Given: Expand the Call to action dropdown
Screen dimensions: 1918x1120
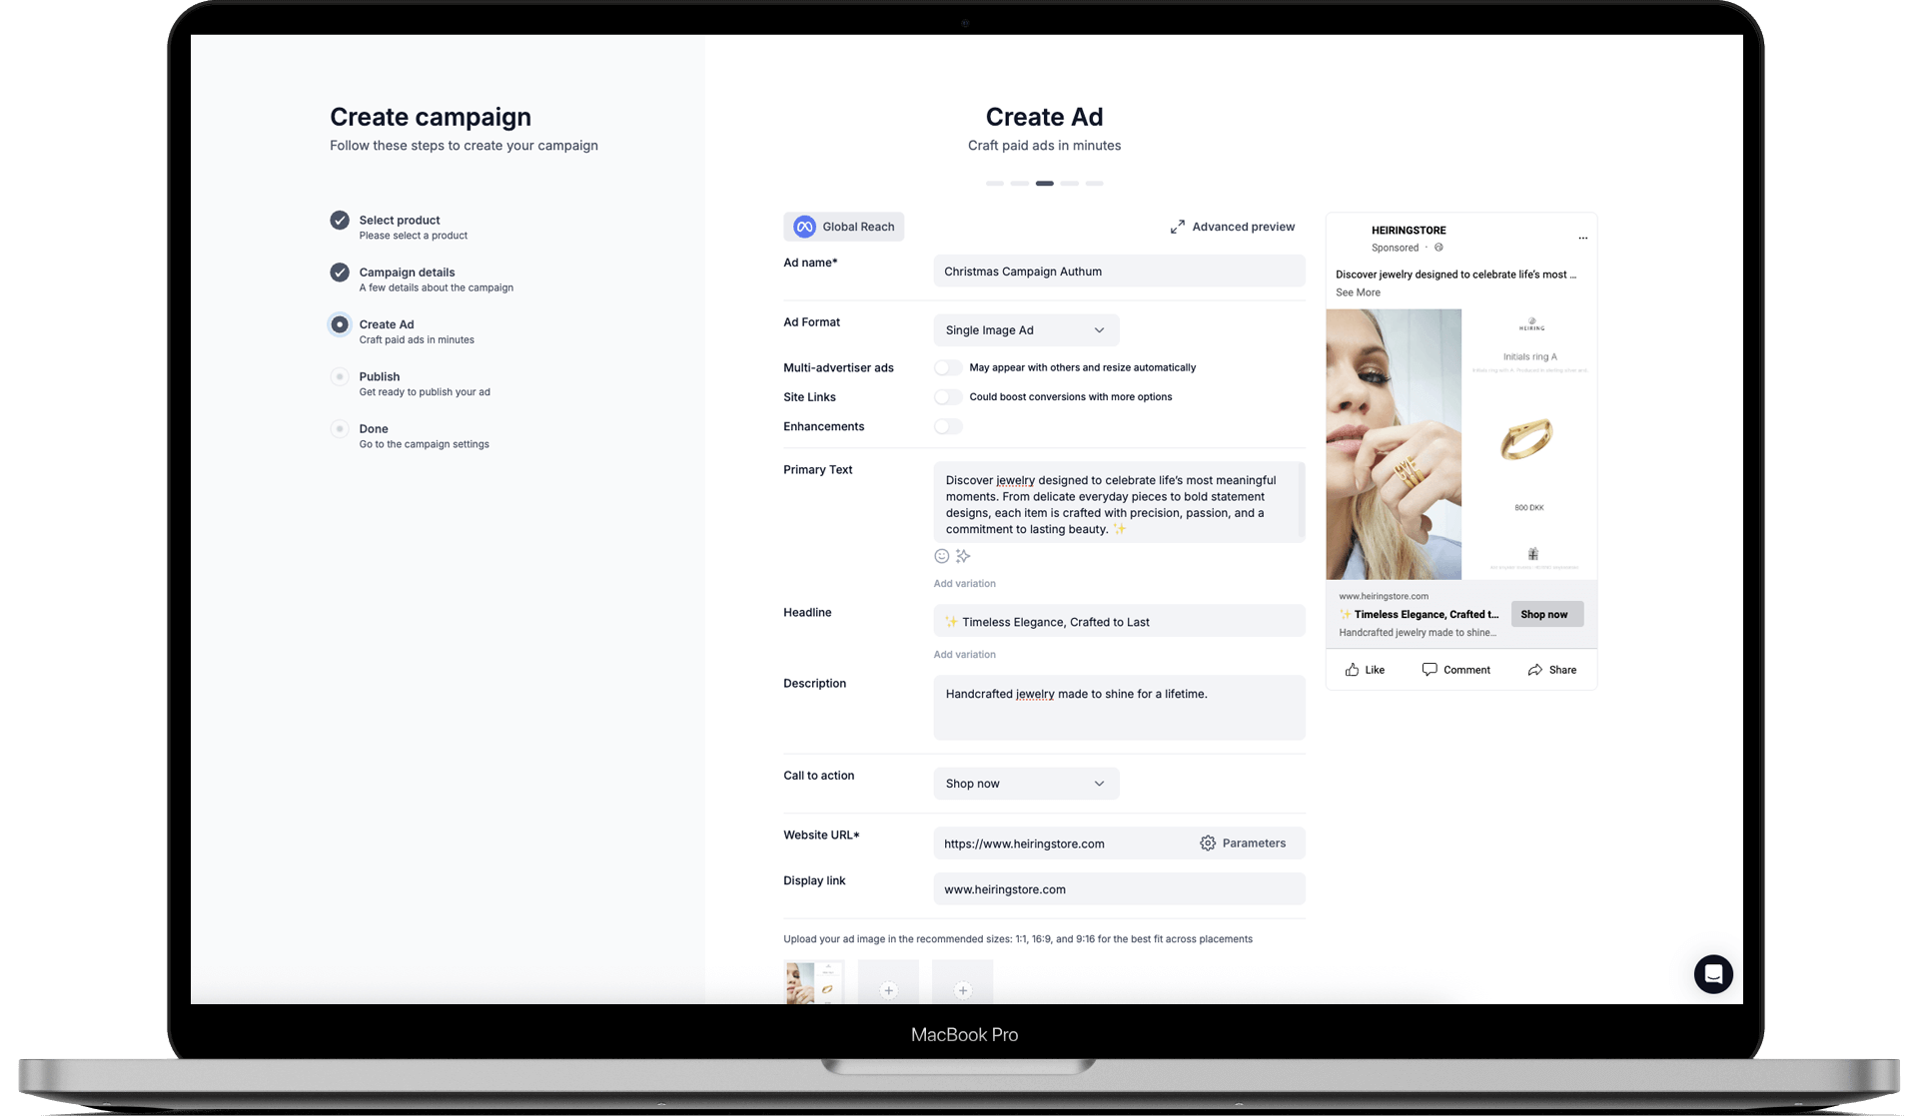Looking at the screenshot, I should (1025, 784).
